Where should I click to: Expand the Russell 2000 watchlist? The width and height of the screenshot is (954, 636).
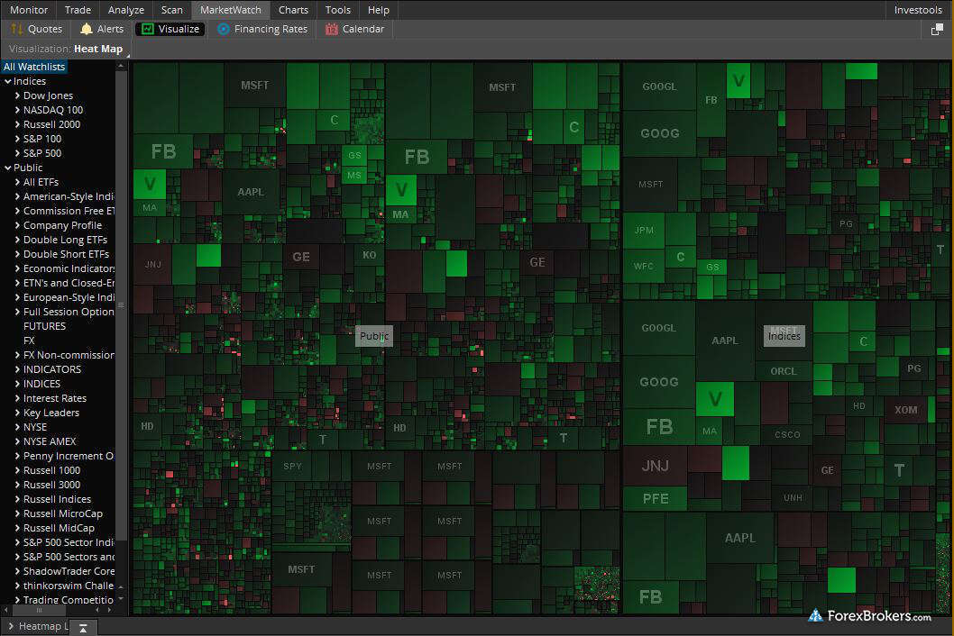(18, 124)
